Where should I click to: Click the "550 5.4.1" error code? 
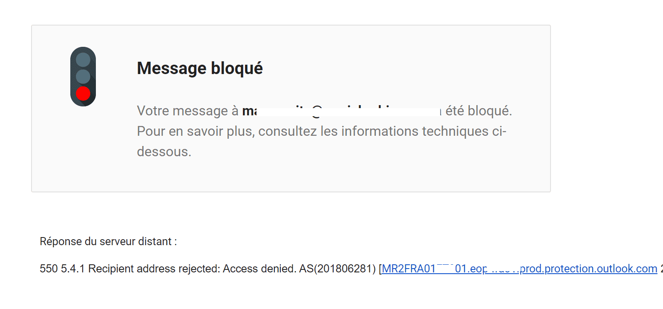63,269
